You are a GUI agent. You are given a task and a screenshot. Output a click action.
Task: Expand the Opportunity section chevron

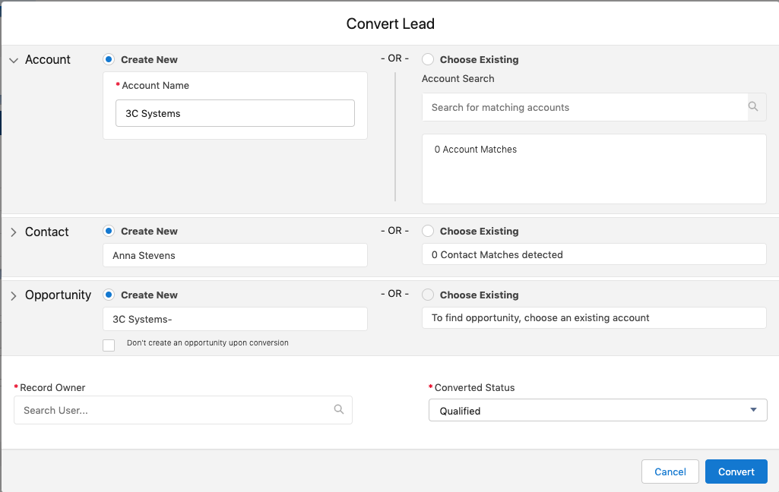[14, 296]
